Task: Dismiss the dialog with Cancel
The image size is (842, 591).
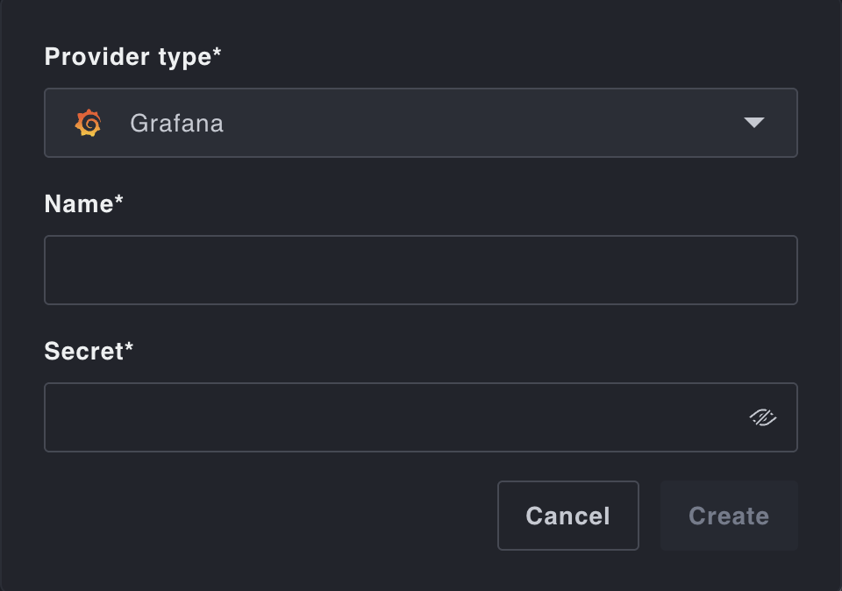Action: (567, 516)
